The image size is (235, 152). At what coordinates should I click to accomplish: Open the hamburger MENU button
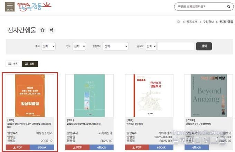[x=10, y=7]
